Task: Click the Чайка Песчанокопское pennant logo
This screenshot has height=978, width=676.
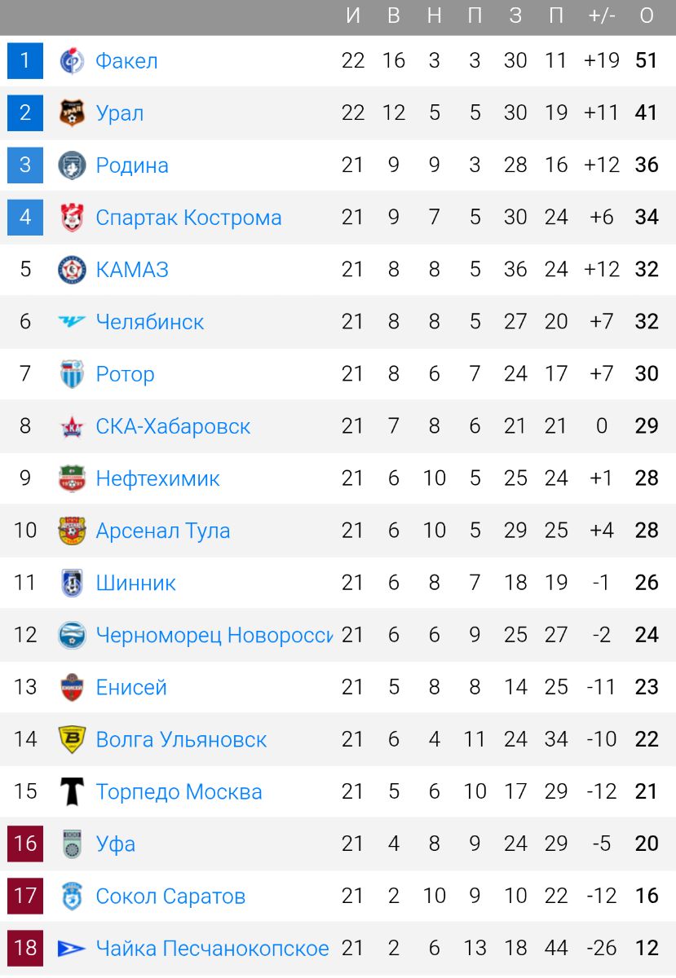Action: (72, 948)
